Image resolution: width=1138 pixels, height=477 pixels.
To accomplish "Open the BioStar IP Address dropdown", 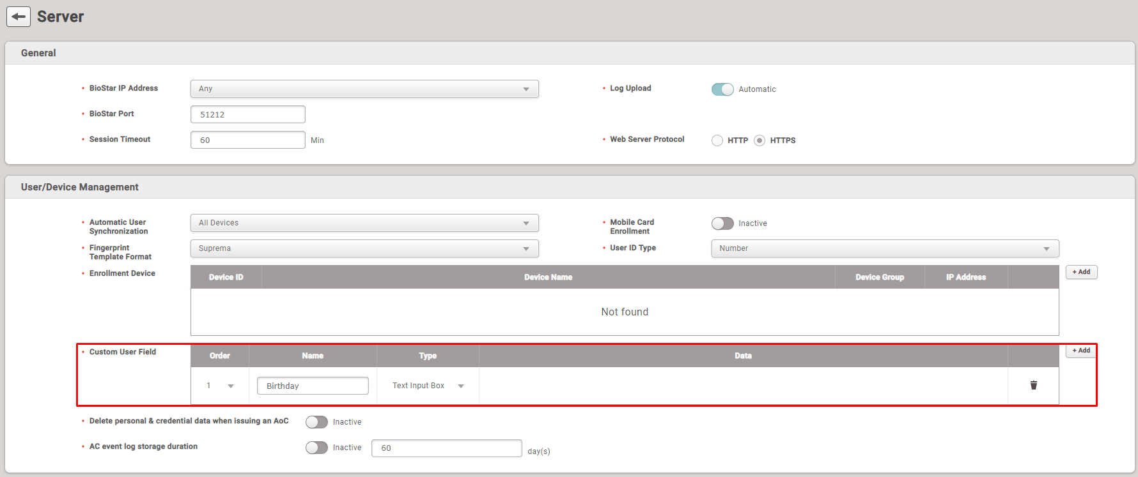I will click(364, 89).
